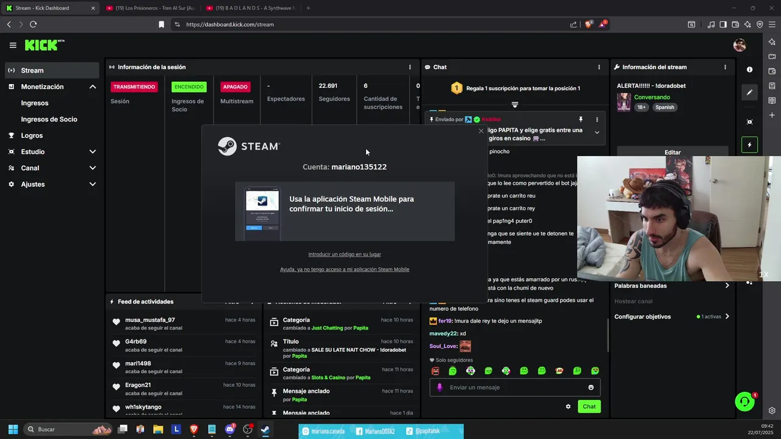
Task: Click the taskbar Buscar search box
Action: tap(68, 429)
